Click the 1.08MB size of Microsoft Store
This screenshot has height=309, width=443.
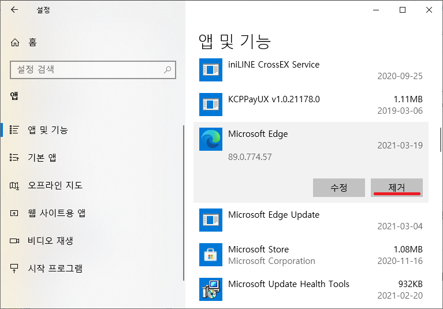point(408,250)
